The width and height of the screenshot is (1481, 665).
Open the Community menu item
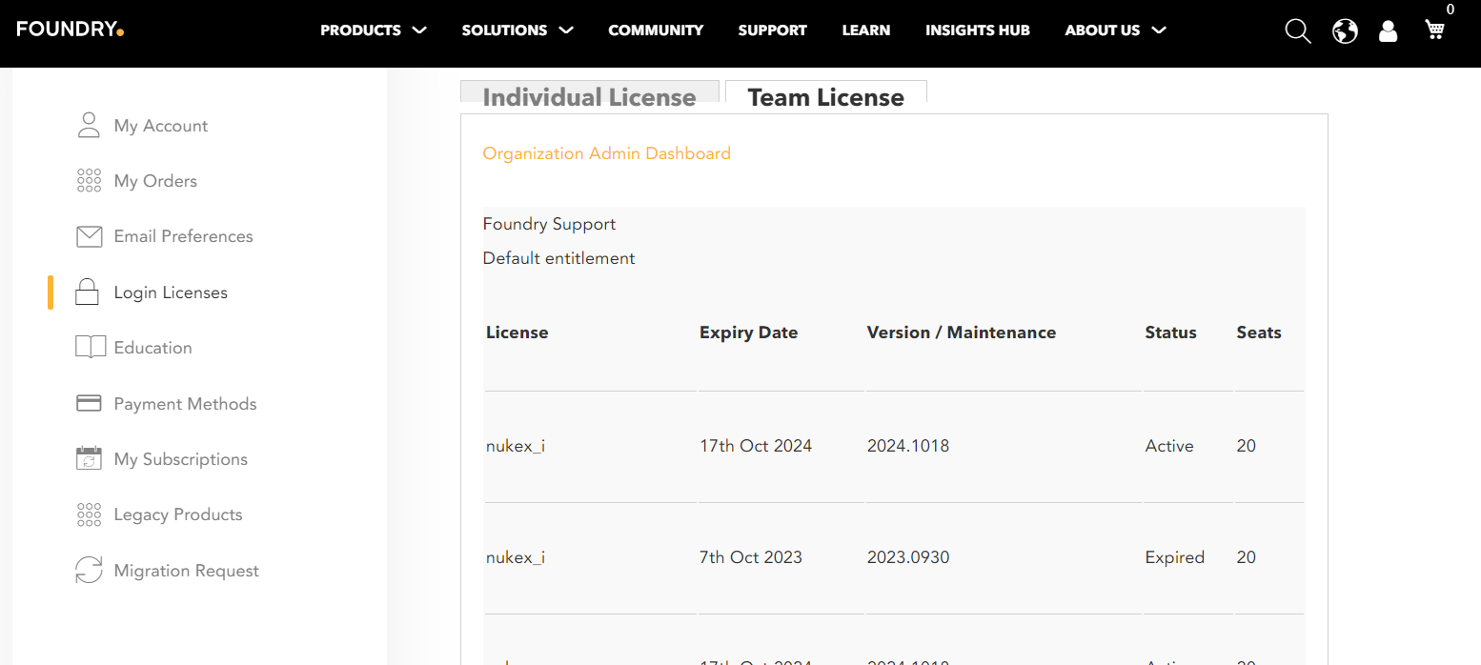pos(656,30)
